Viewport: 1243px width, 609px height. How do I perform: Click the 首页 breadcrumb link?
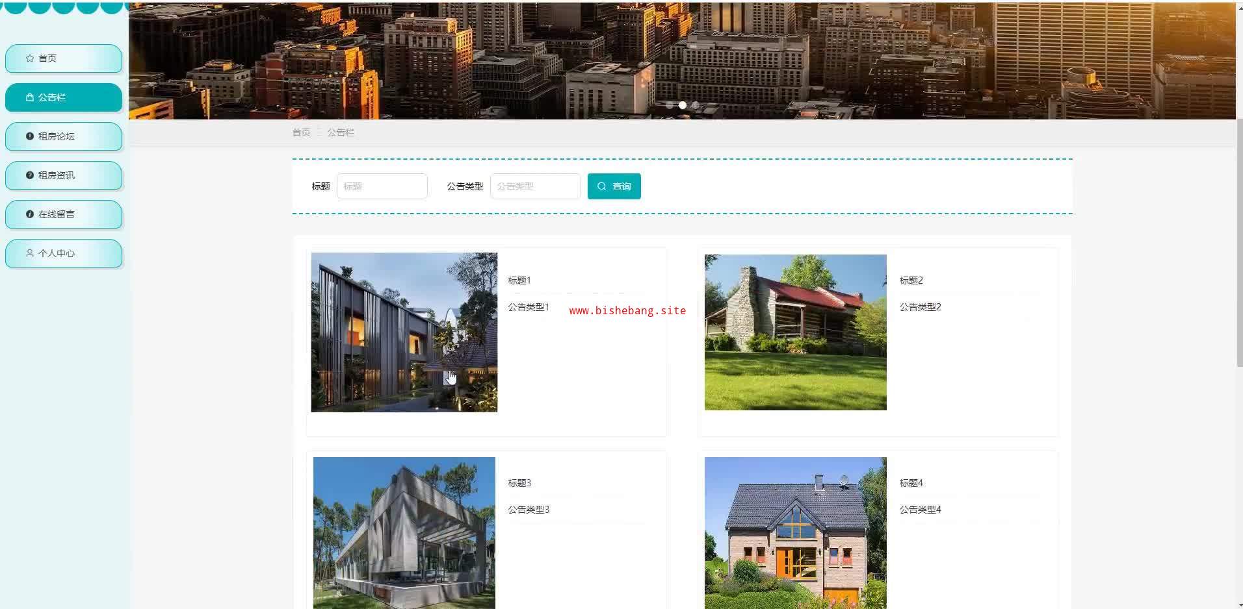(x=301, y=132)
